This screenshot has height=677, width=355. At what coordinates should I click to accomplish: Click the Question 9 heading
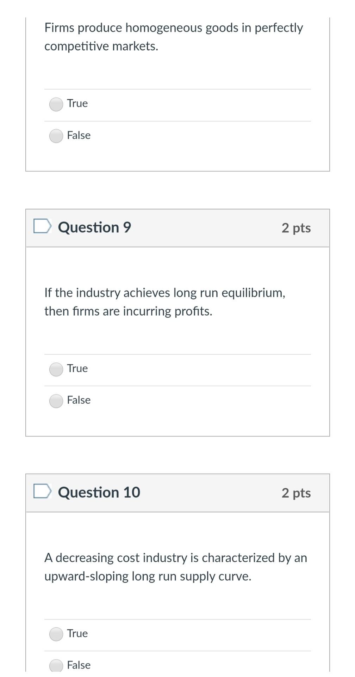94,227
